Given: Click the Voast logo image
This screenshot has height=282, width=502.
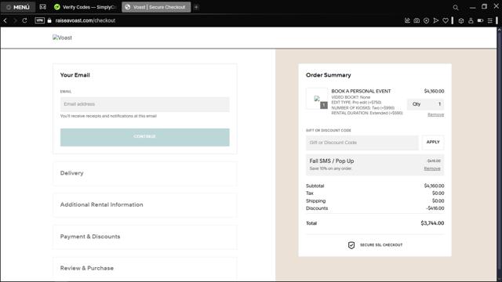Looking at the screenshot, I should (62, 38).
